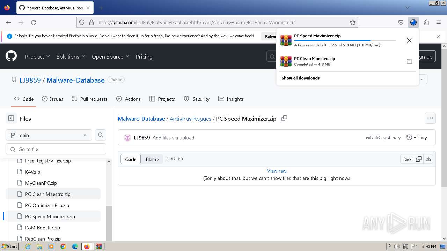Go to Antivirus-Rogues breadcrumb folder
This screenshot has width=447, height=251.
pyautogui.click(x=190, y=119)
